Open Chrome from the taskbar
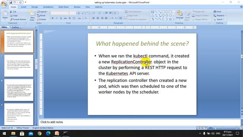Viewport: 243px width, 137px height. pyautogui.click(x=39, y=134)
